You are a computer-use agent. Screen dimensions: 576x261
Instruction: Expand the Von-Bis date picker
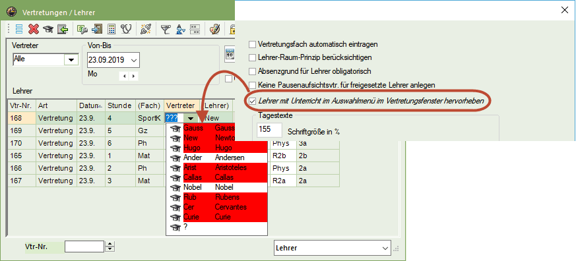click(x=134, y=60)
